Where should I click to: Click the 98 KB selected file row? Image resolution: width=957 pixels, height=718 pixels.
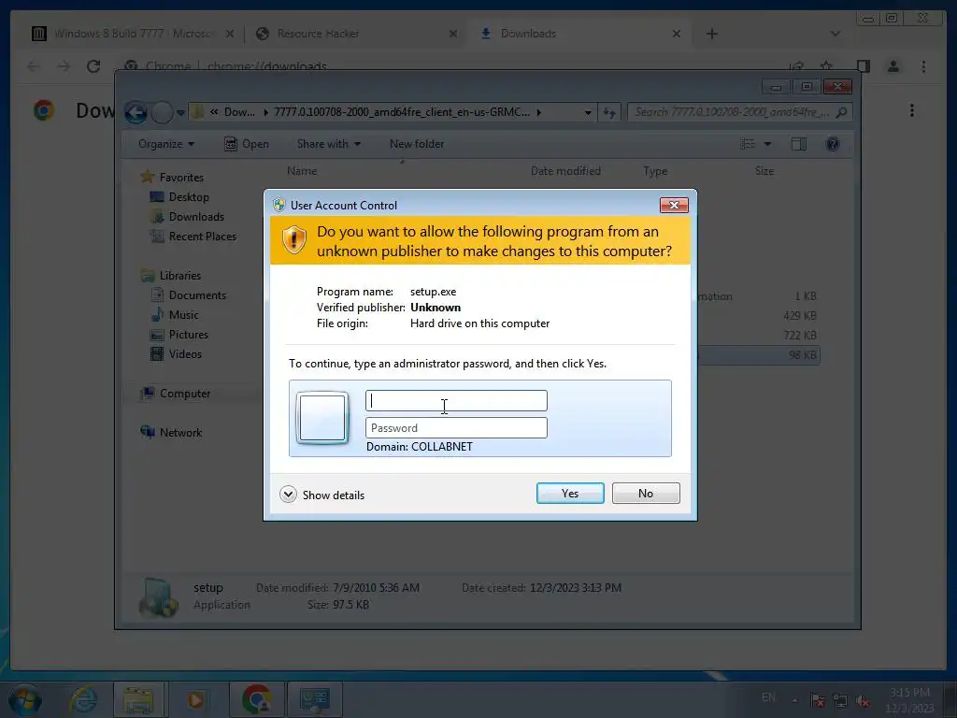coord(758,354)
